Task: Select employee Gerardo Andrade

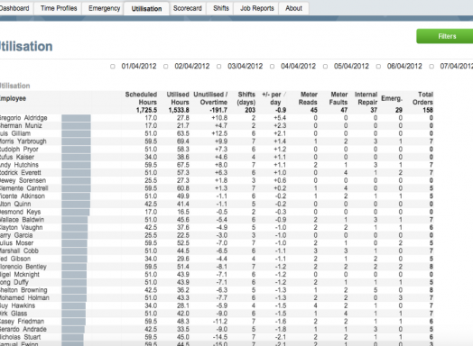Action: [x=23, y=329]
